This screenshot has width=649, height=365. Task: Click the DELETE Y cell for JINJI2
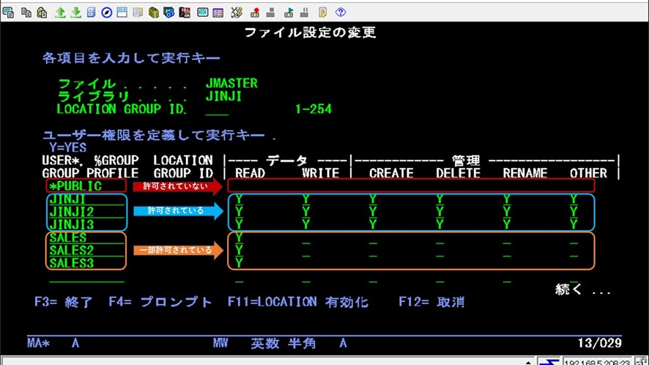click(x=440, y=212)
